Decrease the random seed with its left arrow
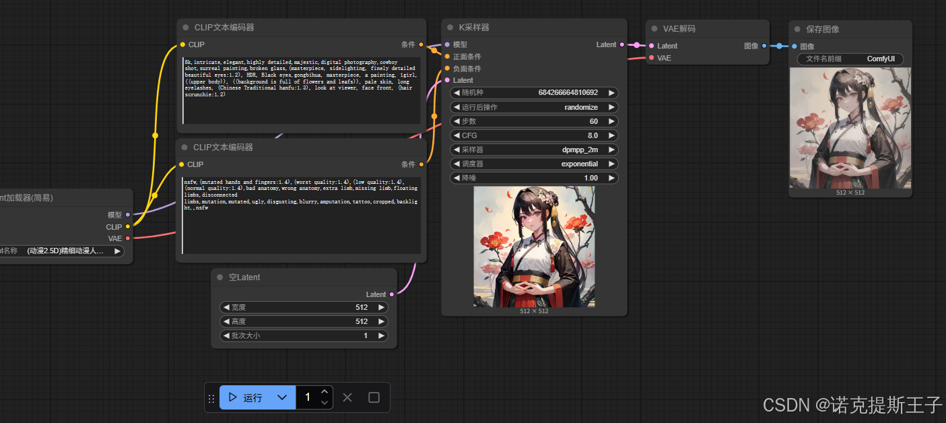 click(456, 93)
